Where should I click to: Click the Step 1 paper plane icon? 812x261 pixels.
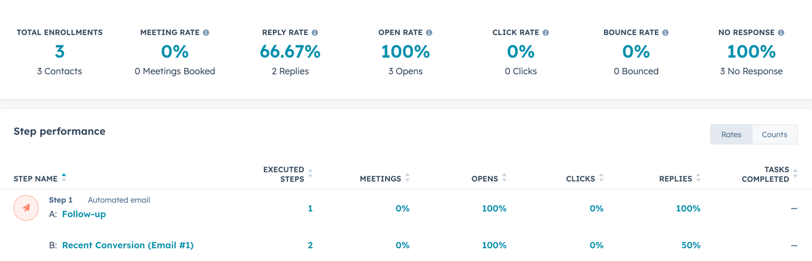(26, 208)
